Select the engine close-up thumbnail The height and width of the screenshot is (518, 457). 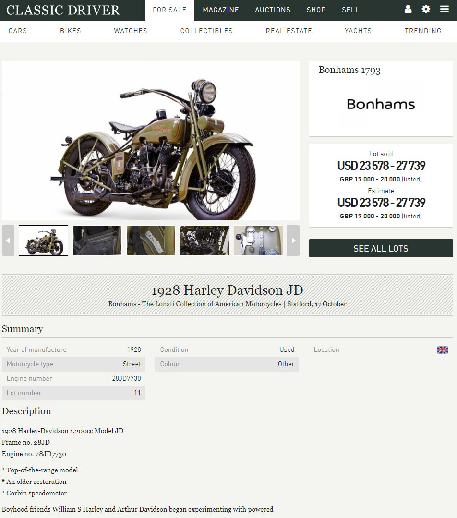[x=204, y=241]
